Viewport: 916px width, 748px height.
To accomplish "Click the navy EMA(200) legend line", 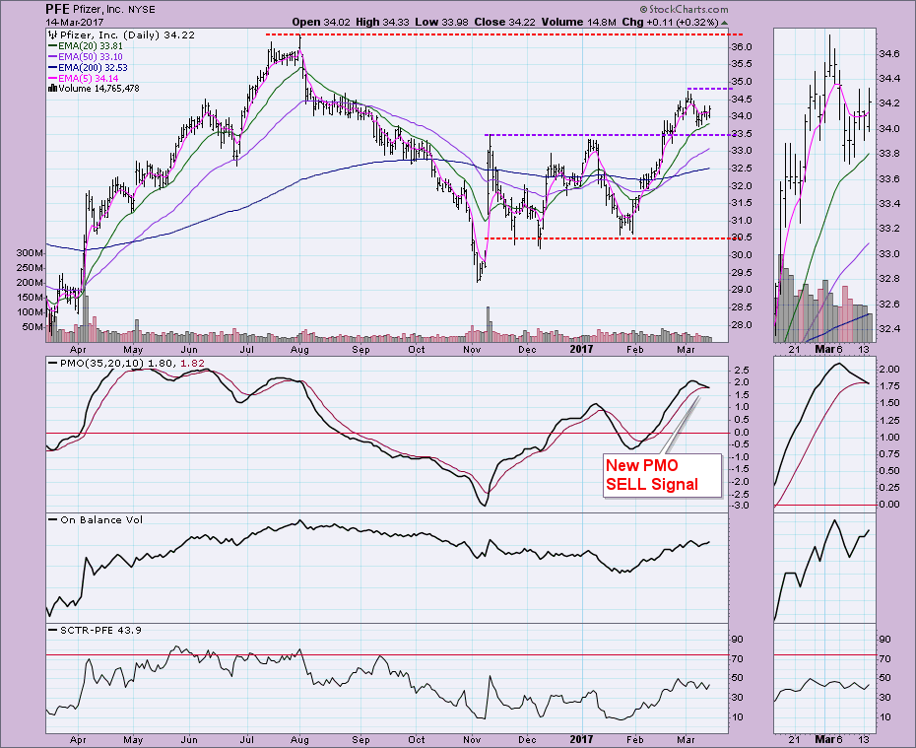I will 52,68.
